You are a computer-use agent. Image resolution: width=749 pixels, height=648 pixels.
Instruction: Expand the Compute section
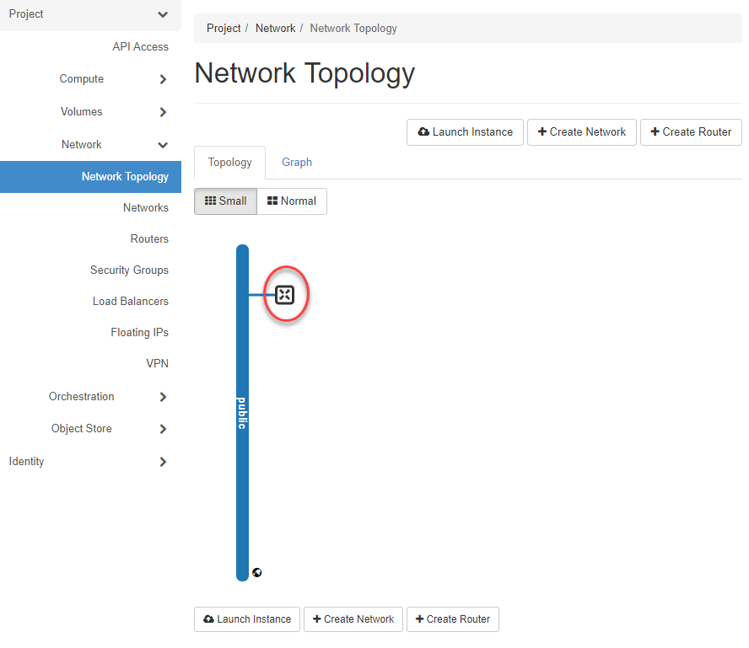click(163, 80)
